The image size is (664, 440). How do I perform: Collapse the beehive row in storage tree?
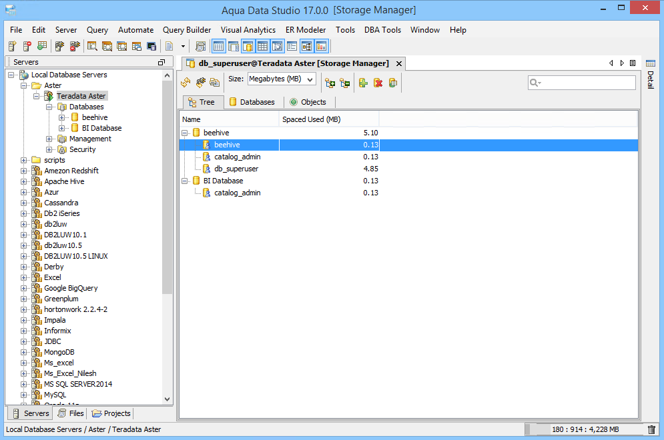coord(185,133)
